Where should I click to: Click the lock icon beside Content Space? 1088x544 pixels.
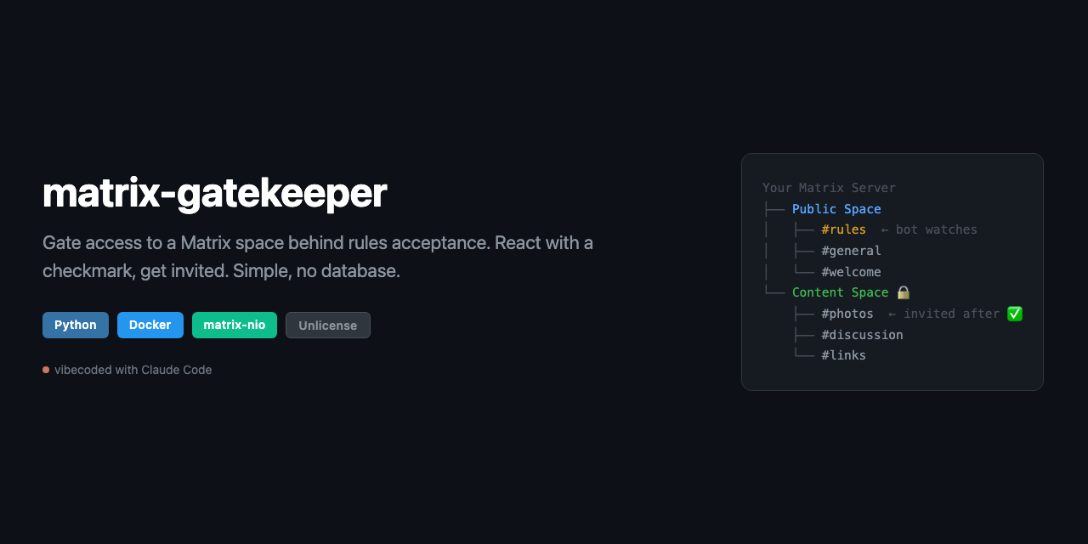point(903,292)
